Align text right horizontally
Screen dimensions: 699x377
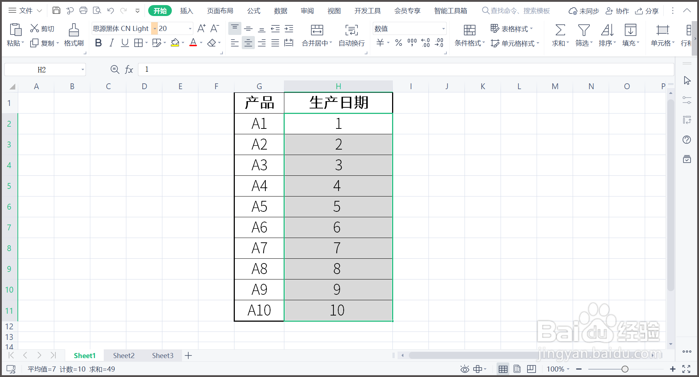(262, 43)
